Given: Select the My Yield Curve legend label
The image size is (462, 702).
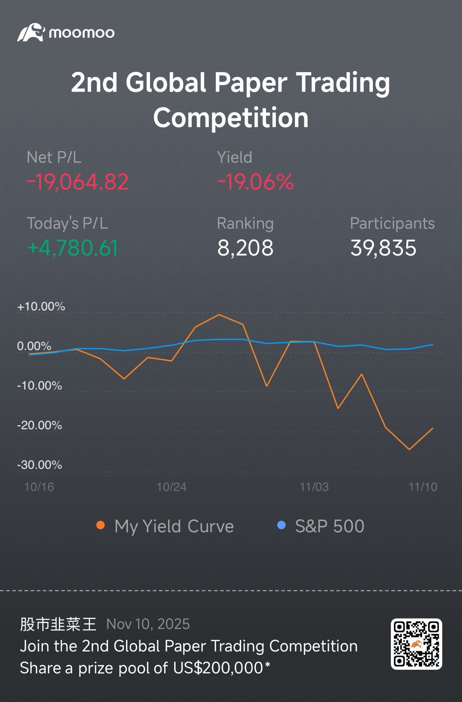Looking at the screenshot, I should click(174, 526).
